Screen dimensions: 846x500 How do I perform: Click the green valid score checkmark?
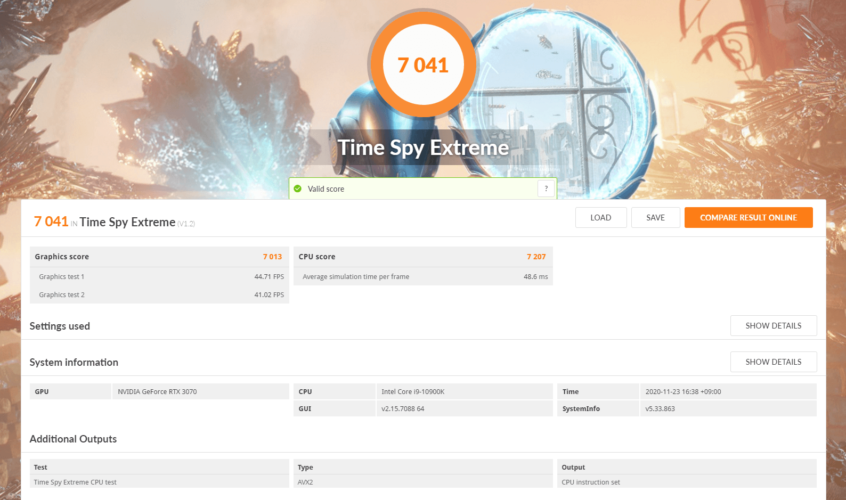coord(298,188)
